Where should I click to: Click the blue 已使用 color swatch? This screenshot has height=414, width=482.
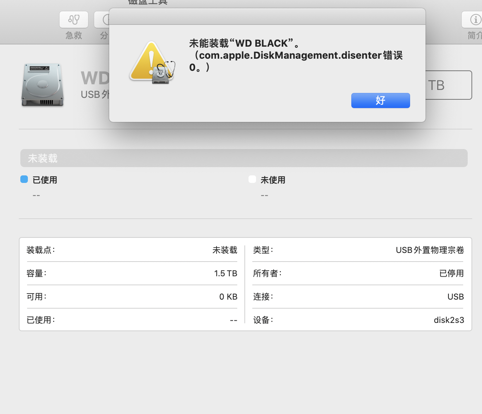coord(24,180)
